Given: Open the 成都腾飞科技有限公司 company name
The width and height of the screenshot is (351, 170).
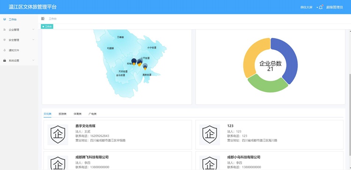Looking at the screenshot, I should [x=92, y=157].
